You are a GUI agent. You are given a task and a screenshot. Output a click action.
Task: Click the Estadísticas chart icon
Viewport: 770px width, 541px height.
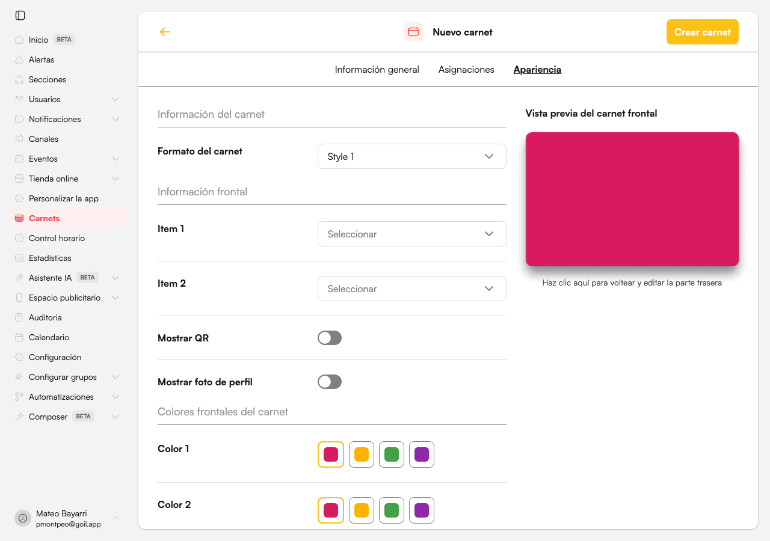click(19, 258)
